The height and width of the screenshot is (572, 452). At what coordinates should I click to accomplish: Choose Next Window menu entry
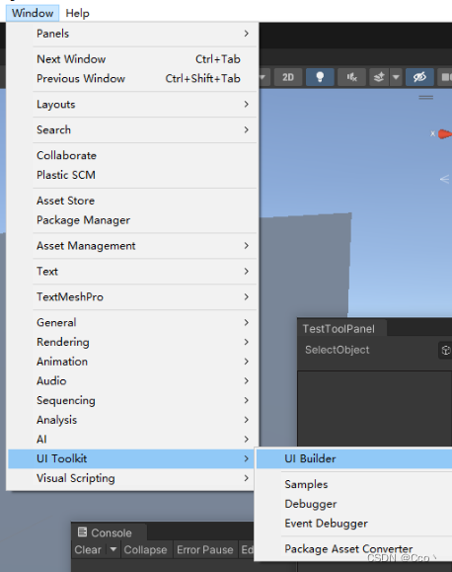[133, 59]
